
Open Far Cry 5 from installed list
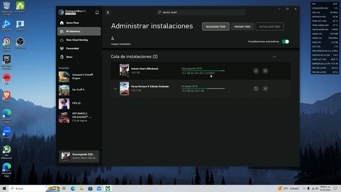[x=79, y=90]
